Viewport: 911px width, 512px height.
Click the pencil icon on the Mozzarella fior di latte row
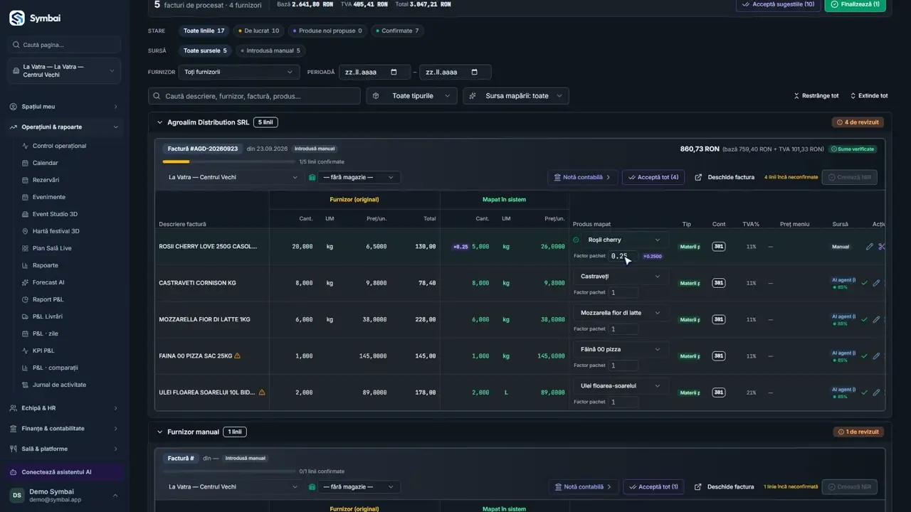click(876, 319)
